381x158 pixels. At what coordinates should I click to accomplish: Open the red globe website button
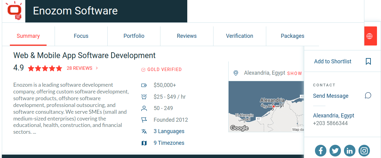tap(371, 36)
